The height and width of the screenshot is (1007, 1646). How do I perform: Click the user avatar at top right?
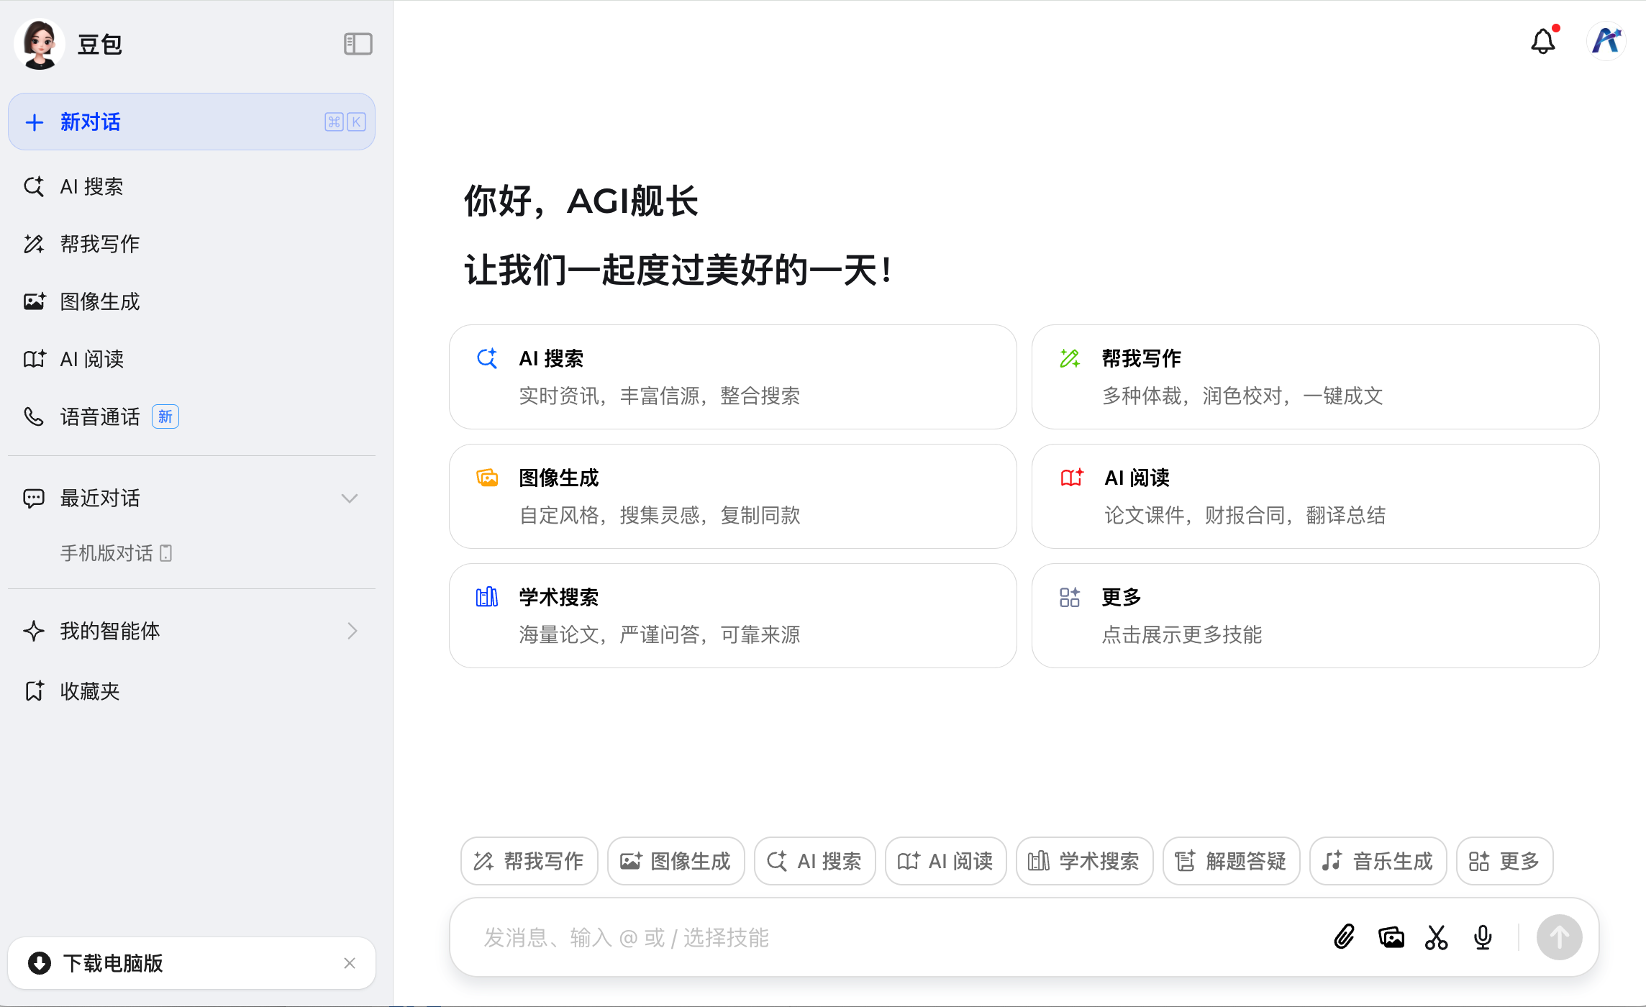pyautogui.click(x=1606, y=41)
